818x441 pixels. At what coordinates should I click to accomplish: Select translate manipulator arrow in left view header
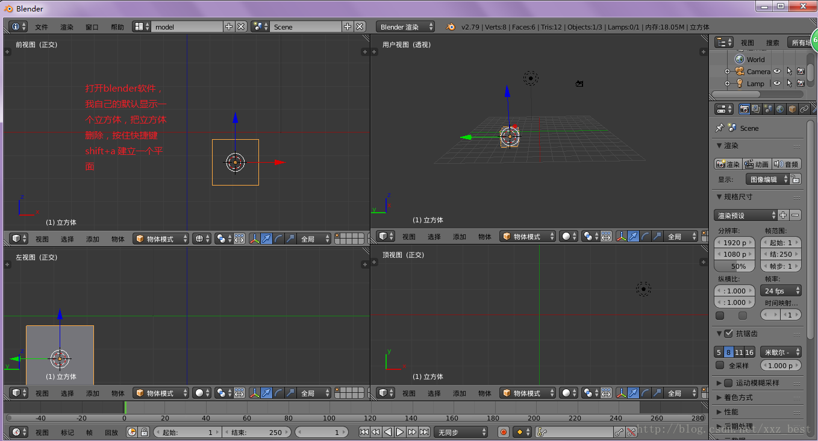tap(266, 393)
